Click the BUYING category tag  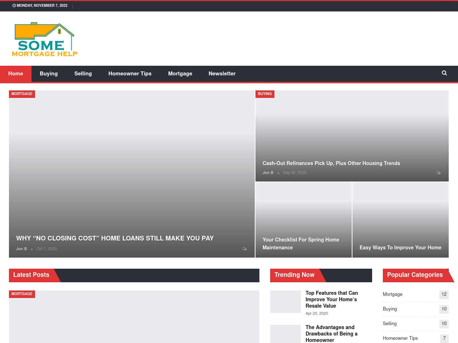point(265,94)
